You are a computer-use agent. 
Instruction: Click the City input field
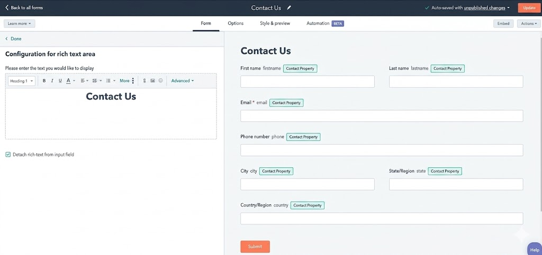308,184
